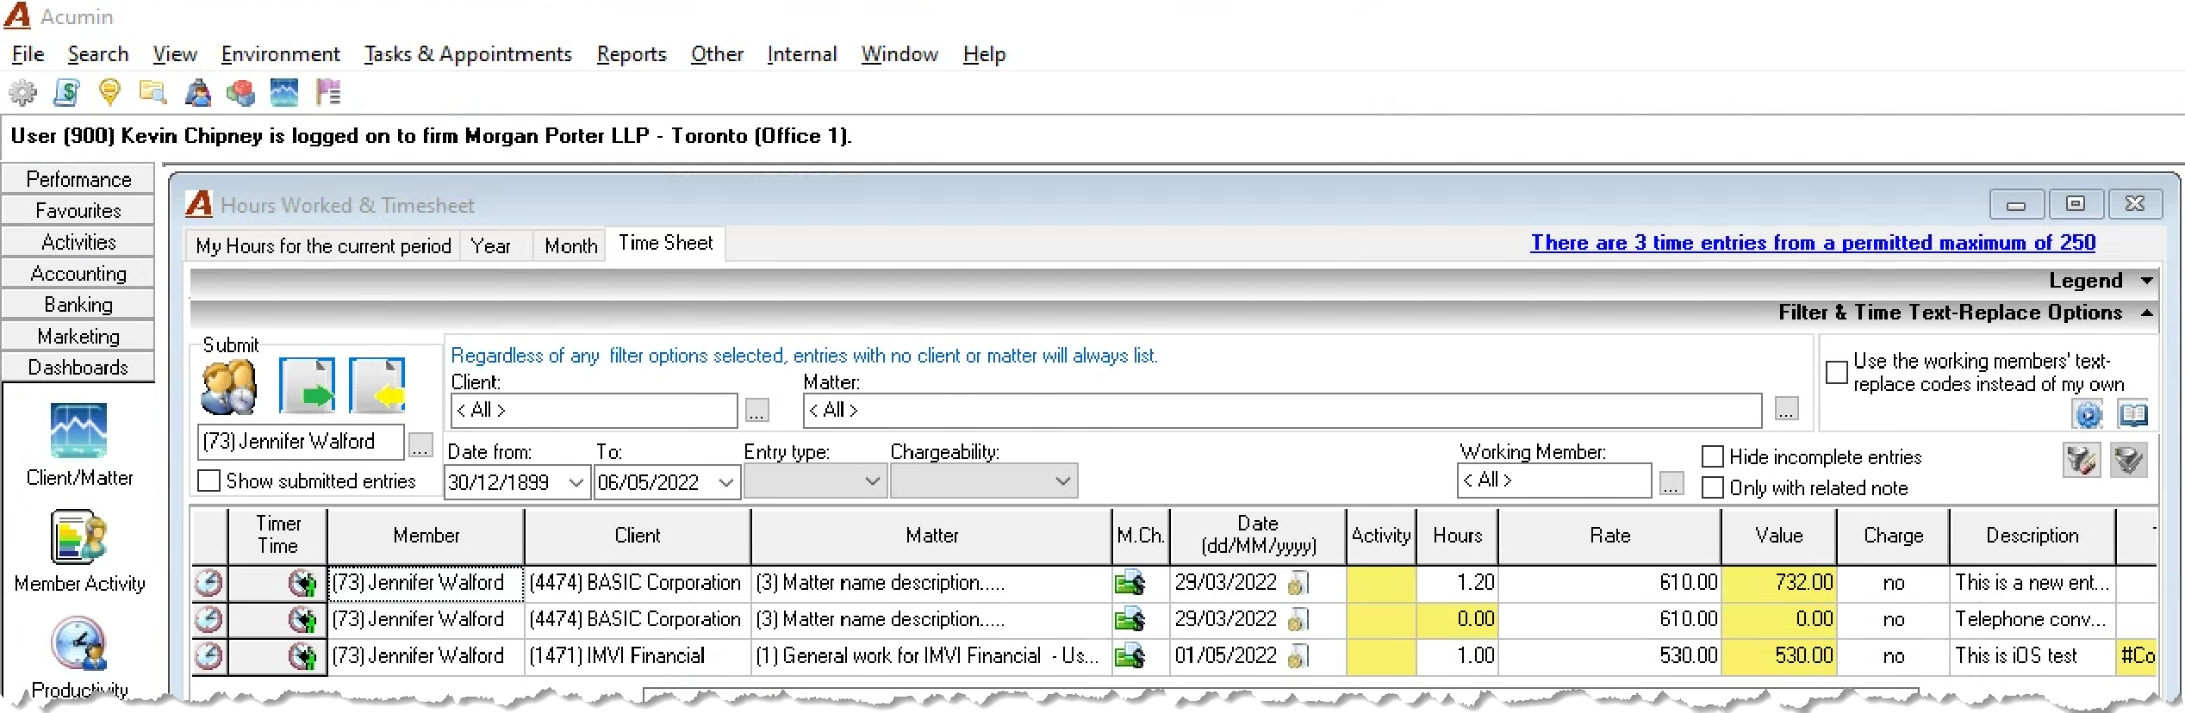The image size is (2185, 713).
Task: Open the To date dropdown
Action: coord(726,482)
